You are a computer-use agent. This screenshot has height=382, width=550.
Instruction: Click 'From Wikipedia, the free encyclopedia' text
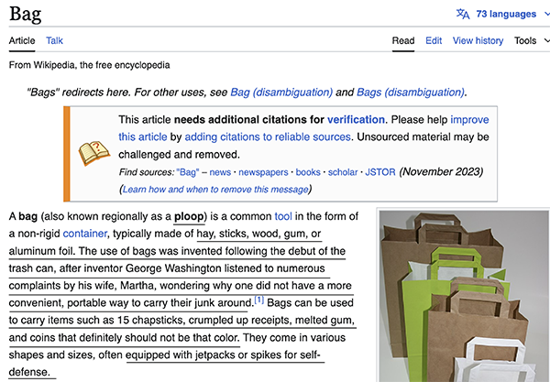[x=90, y=65]
